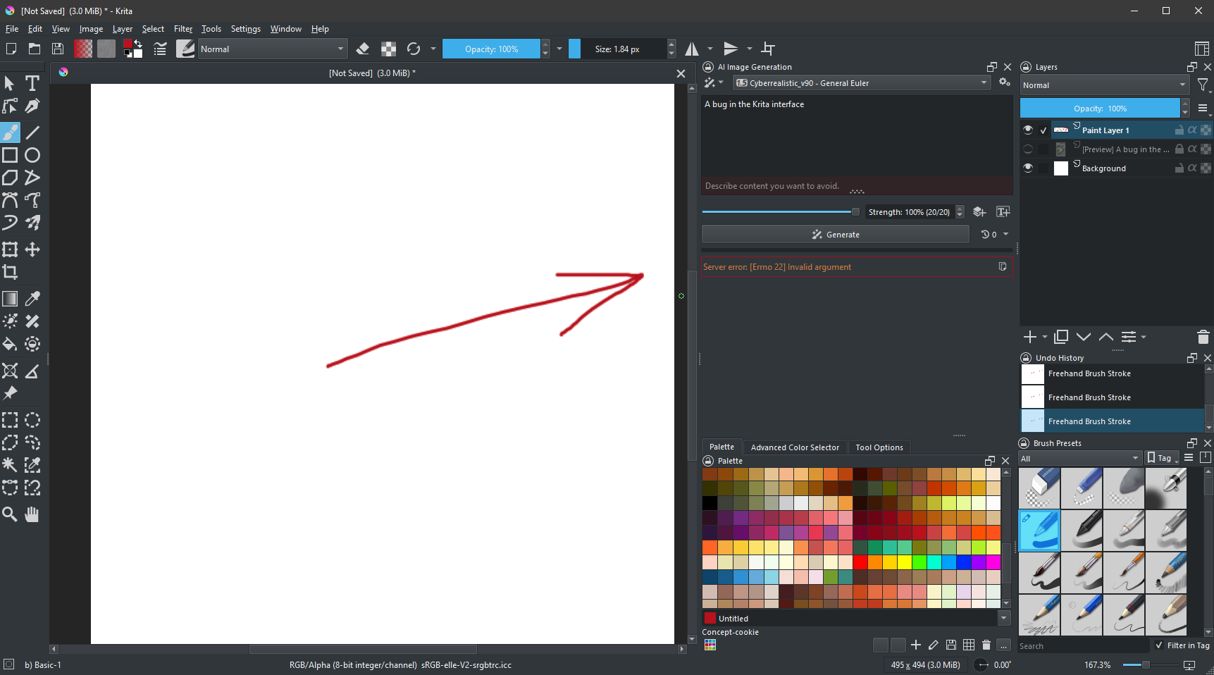Click the brush presets Search field
1214x675 pixels.
tap(1083, 645)
